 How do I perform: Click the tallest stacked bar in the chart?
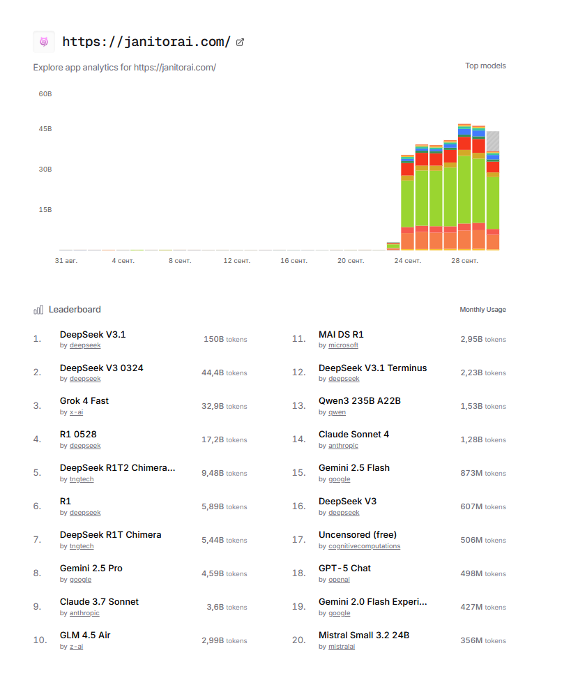pyautogui.click(x=464, y=188)
